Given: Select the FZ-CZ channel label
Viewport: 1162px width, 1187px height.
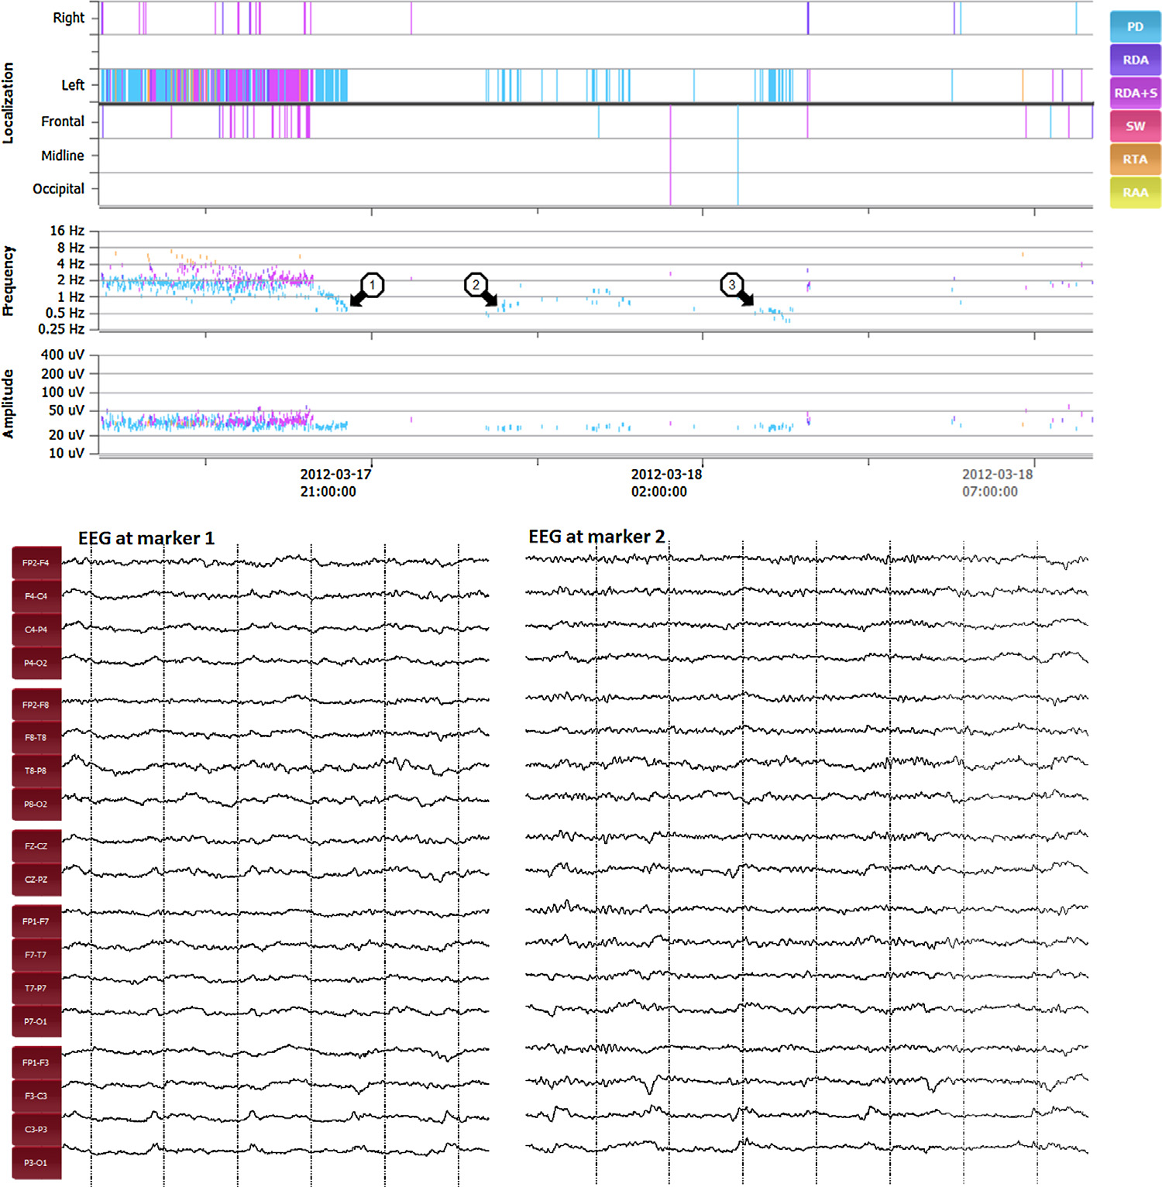Looking at the screenshot, I should click(x=36, y=846).
